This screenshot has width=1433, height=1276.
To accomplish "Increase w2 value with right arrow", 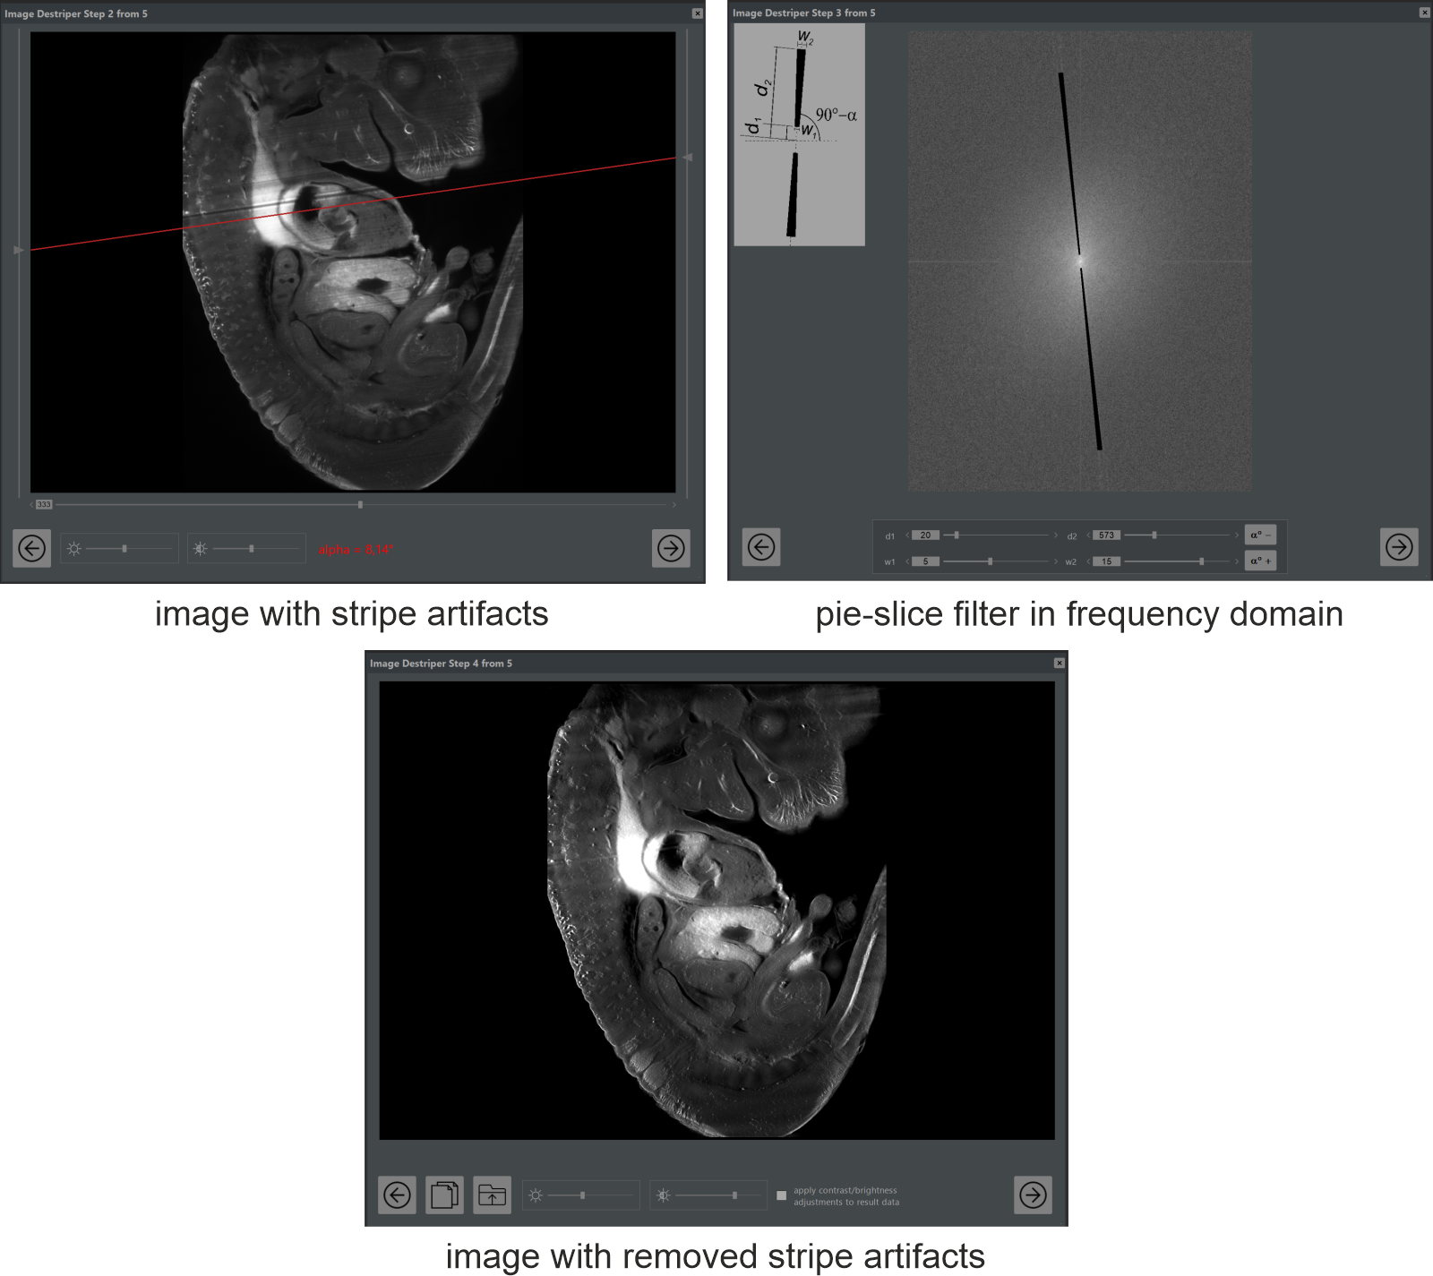I will click(x=1237, y=561).
